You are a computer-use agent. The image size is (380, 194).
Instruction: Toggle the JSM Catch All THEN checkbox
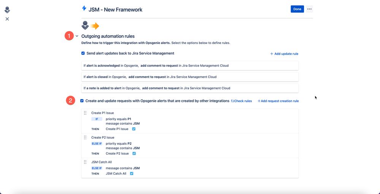pos(132,174)
